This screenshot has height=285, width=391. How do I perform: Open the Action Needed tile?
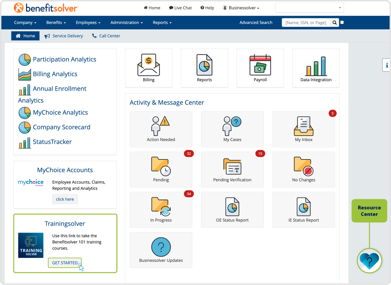click(161, 129)
